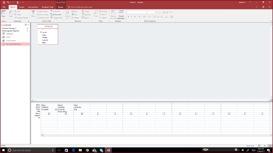Open the Totals icon in Records group
The width and height of the screenshot is (273, 153).
coord(83,11)
